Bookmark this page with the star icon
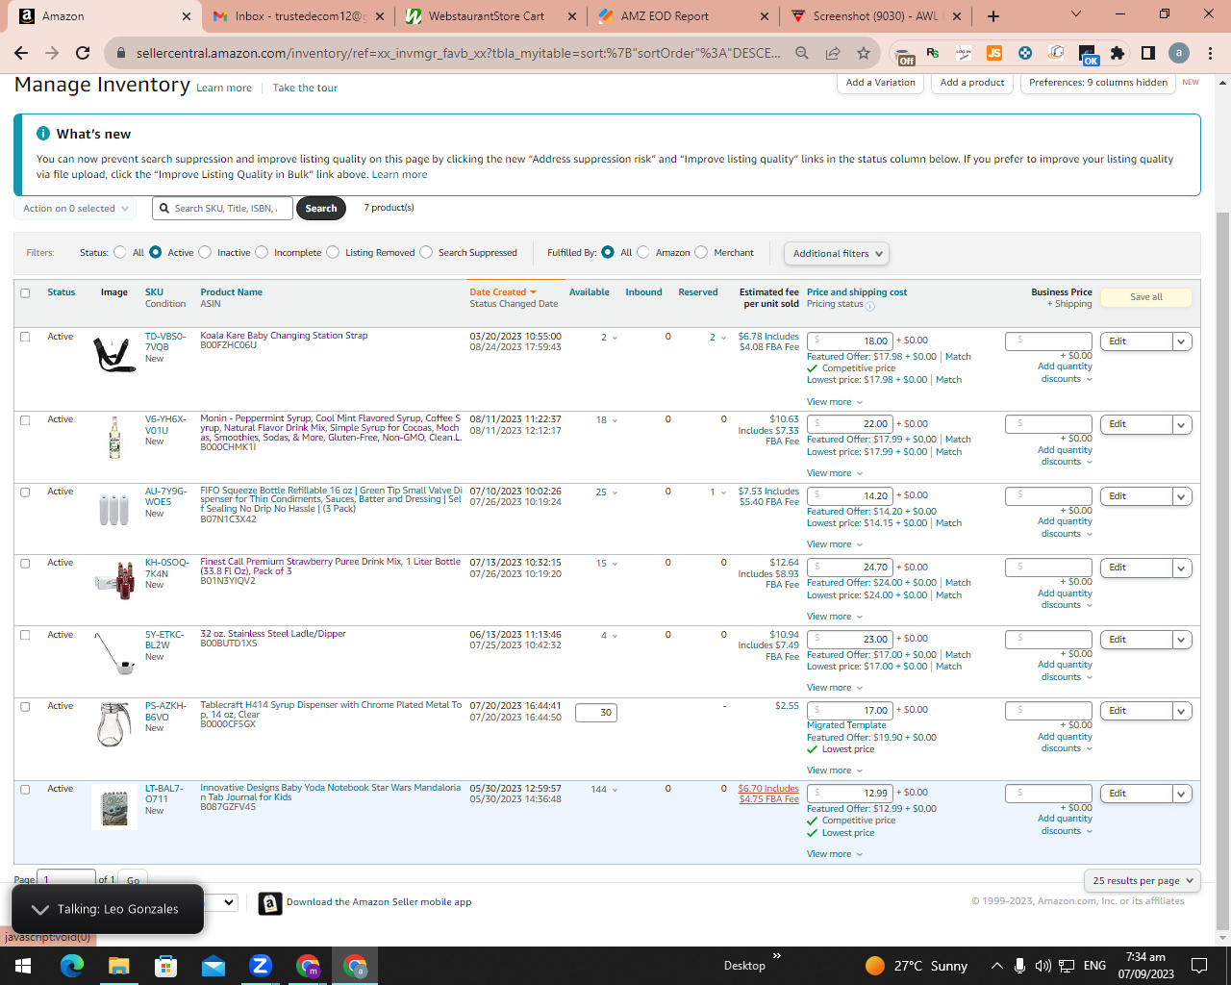 pos(864,53)
